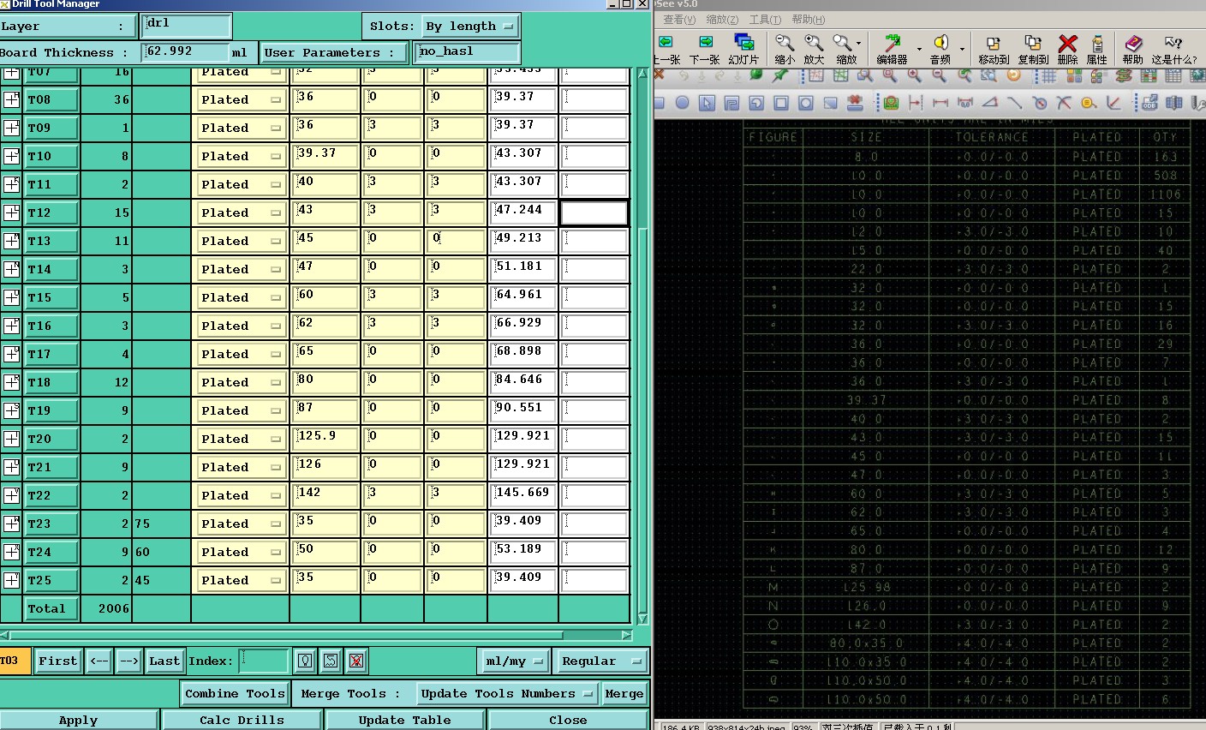Open the editor (编辑器) dropdown arrow
The image size is (1206, 730).
[x=919, y=49]
